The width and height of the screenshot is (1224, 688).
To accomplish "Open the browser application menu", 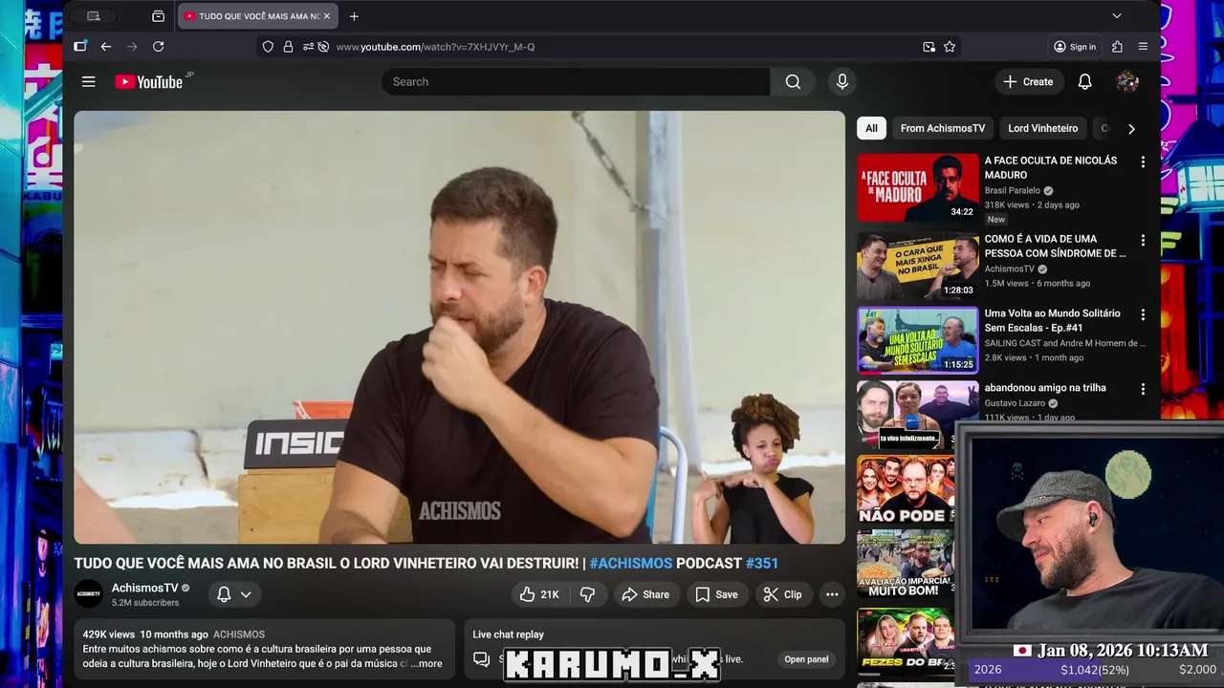I will pyautogui.click(x=1143, y=47).
